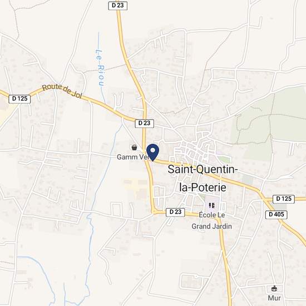306x306 pixels.
Task: Click the Mur cable car icon
Action: [x=274, y=288]
